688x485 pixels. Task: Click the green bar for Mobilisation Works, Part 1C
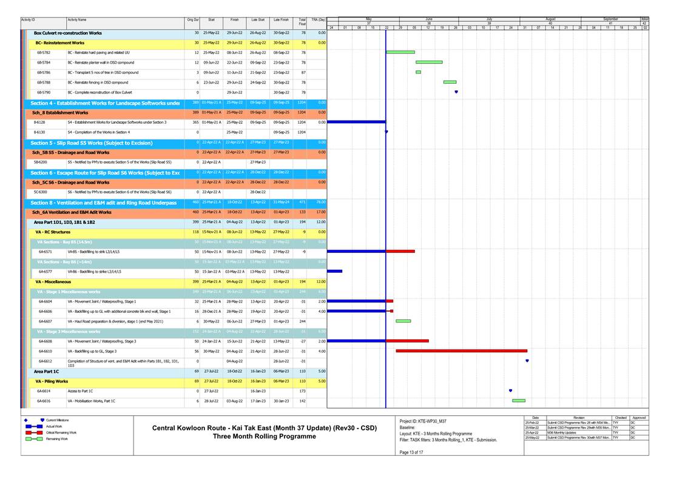[x=519, y=401]
